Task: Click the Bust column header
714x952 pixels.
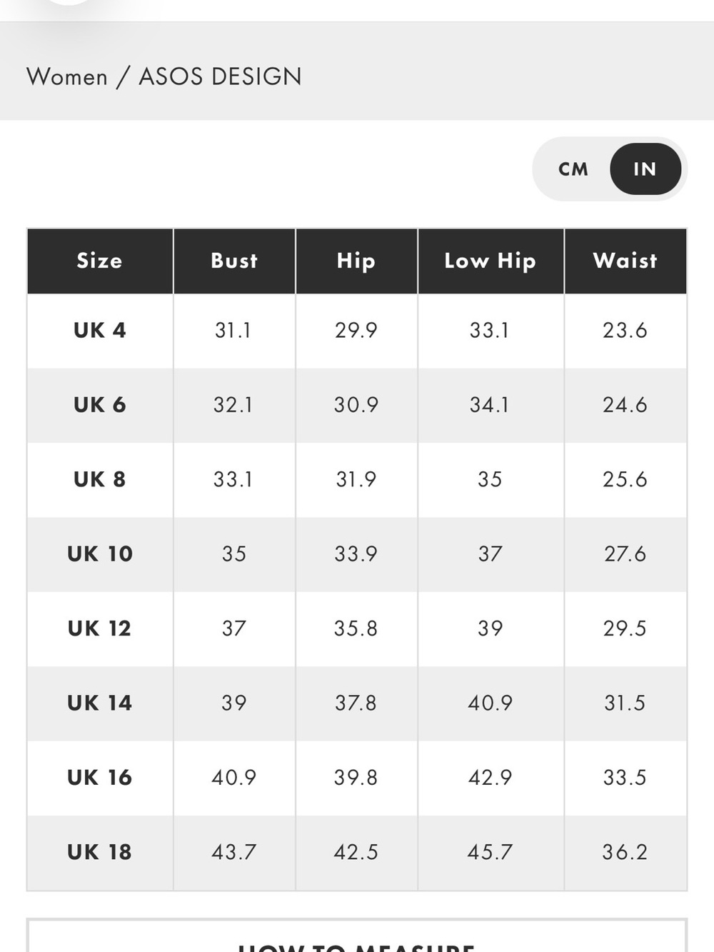Action: (234, 261)
